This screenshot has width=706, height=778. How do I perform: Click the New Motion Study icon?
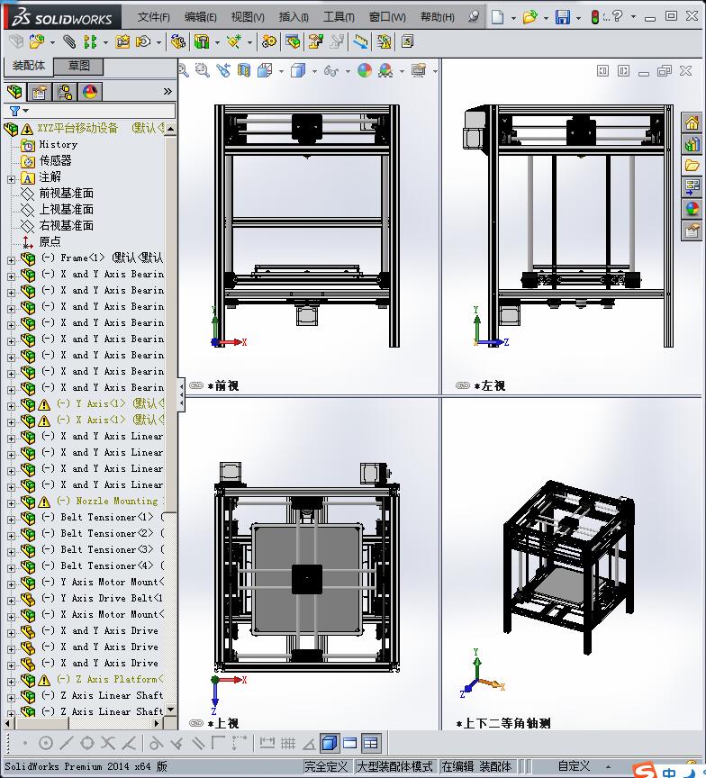(269, 41)
